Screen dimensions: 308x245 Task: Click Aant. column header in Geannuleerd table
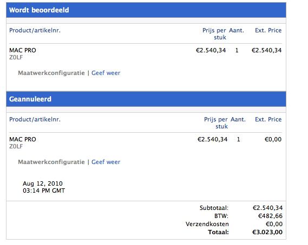[x=238, y=119]
